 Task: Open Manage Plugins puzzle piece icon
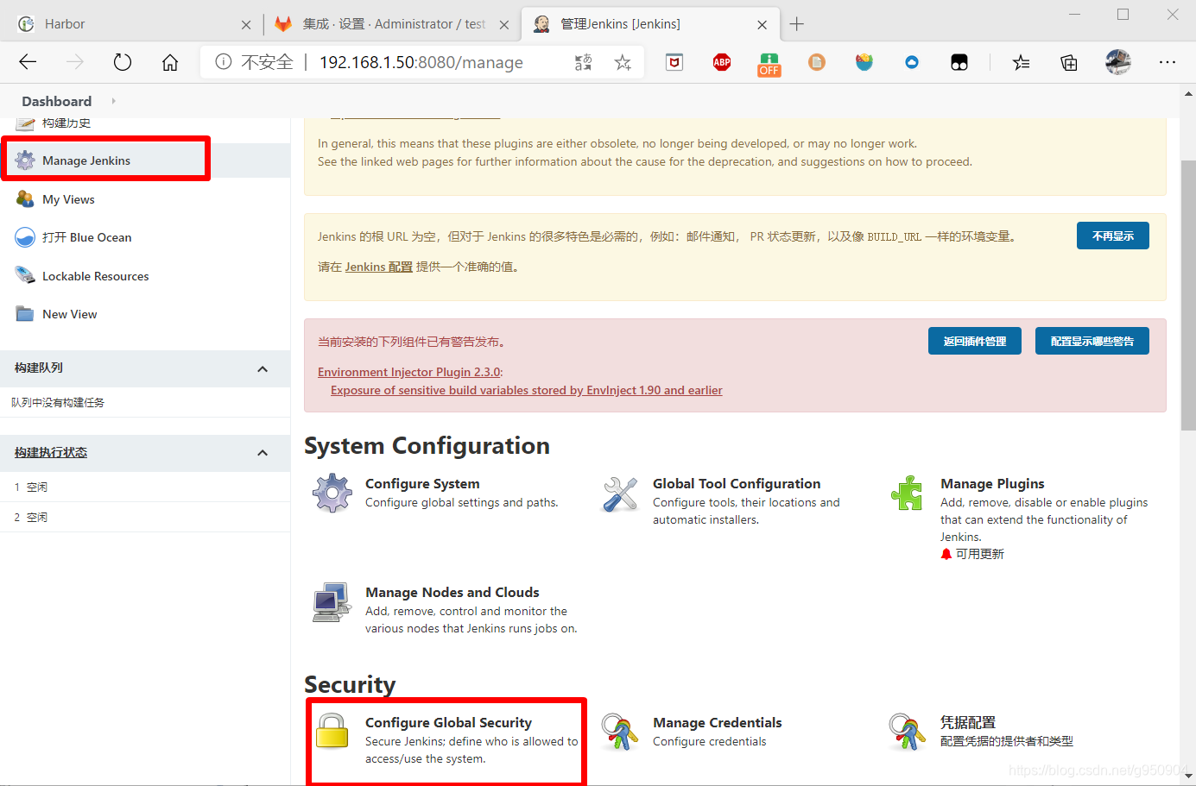tap(908, 494)
